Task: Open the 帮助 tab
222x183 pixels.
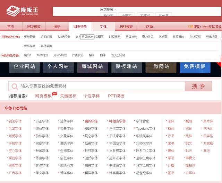Action: point(150,27)
